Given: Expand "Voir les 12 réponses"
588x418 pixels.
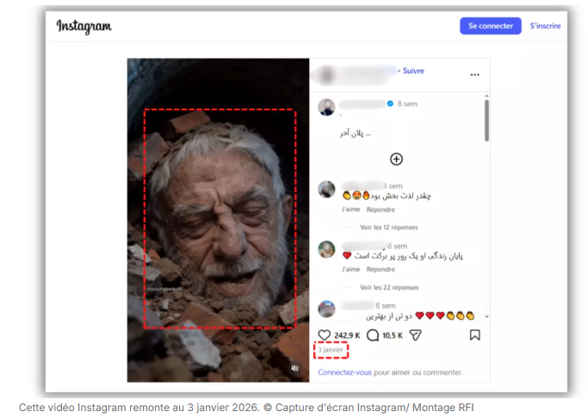Looking at the screenshot, I should (x=388, y=228).
